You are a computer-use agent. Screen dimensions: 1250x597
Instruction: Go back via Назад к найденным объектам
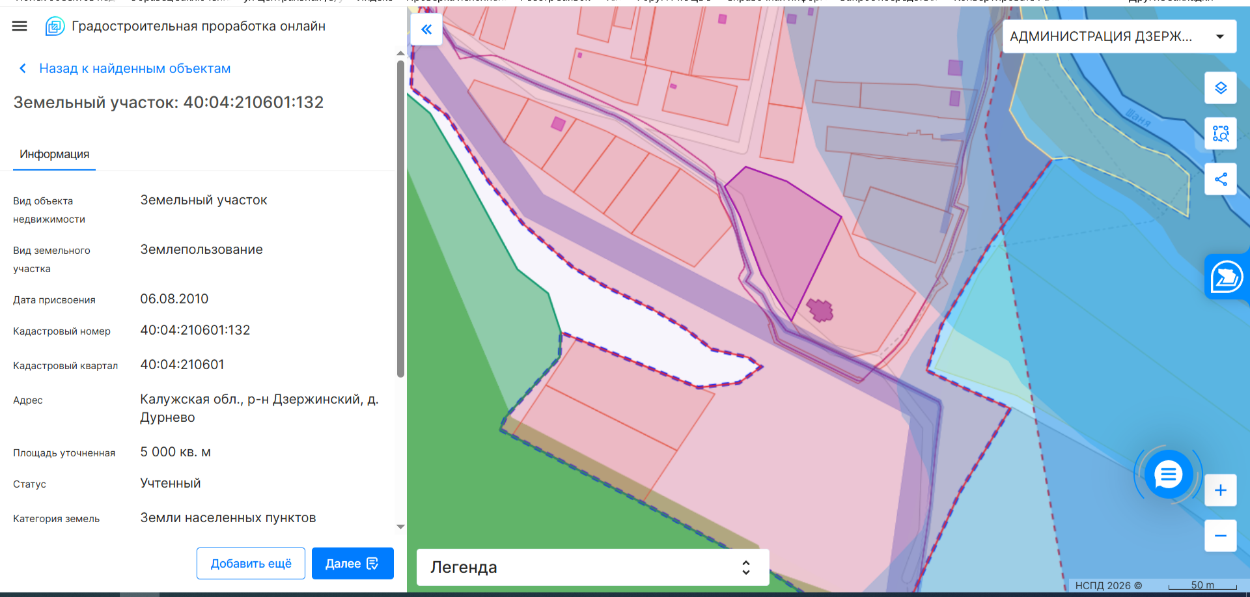tap(135, 68)
